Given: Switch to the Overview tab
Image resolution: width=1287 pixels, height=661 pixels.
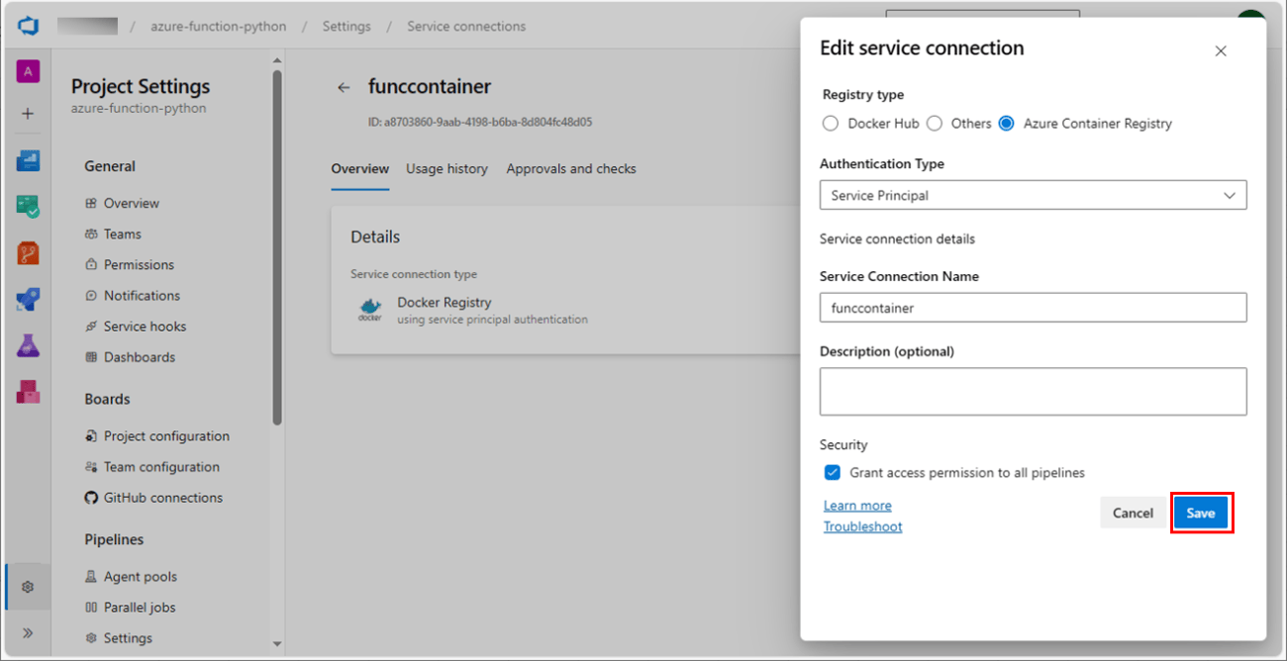Looking at the screenshot, I should (359, 169).
